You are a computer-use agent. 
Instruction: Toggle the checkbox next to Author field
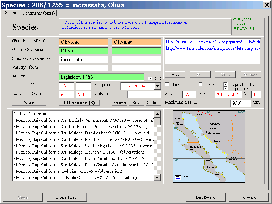click(150, 79)
